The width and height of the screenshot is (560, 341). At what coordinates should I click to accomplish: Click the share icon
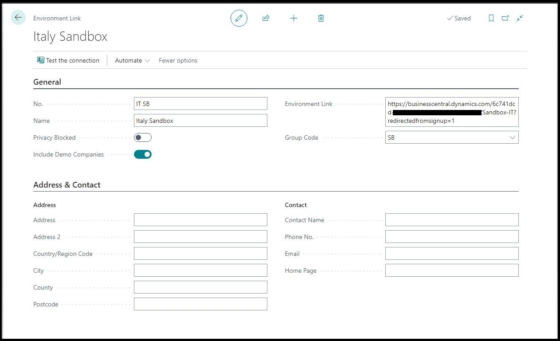coord(266,18)
